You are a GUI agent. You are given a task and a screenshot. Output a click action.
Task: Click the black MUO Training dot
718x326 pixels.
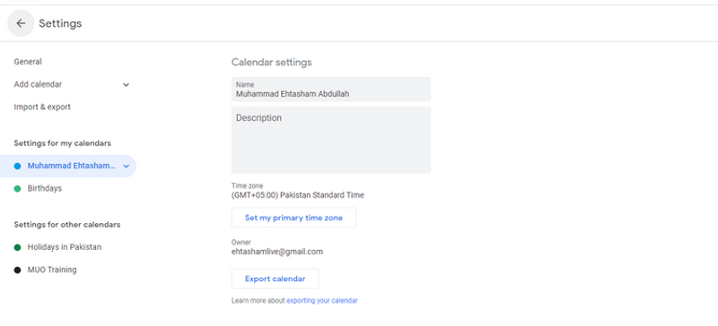(x=17, y=270)
